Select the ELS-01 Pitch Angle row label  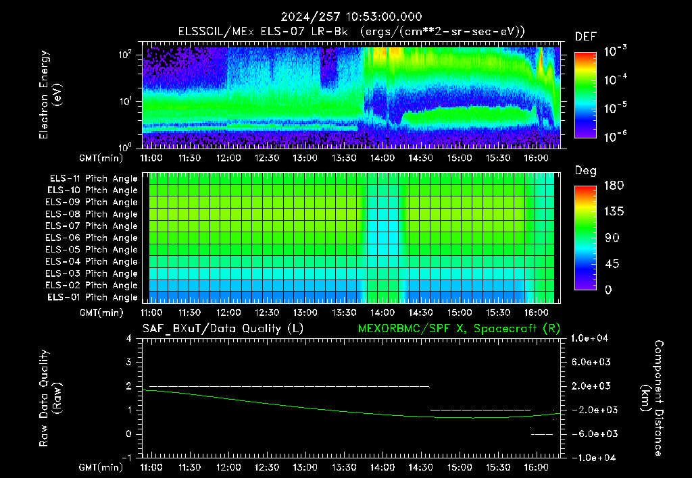pos(93,297)
